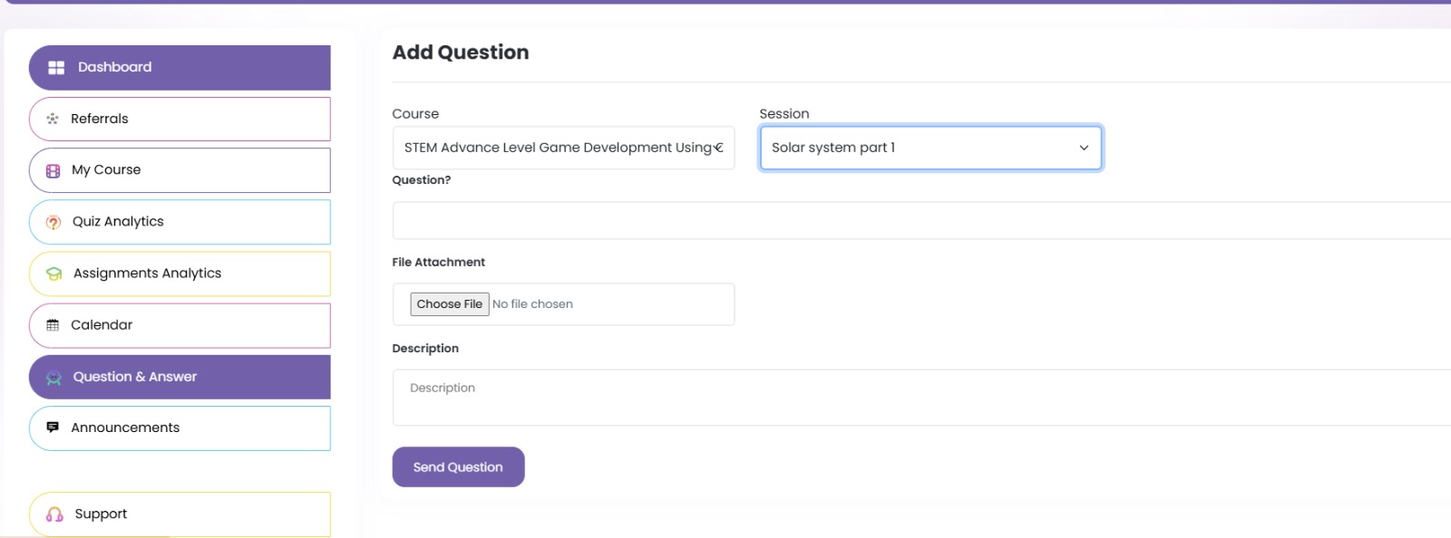Click the Choose File button
This screenshot has width=1451, height=538.
point(449,304)
